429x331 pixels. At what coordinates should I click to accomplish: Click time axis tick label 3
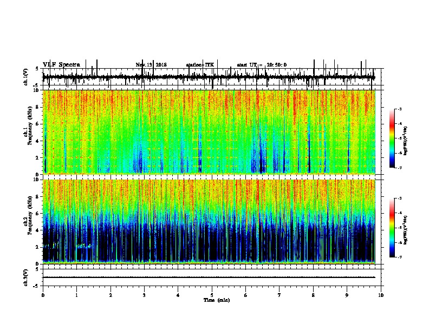pyautogui.click(x=144, y=295)
